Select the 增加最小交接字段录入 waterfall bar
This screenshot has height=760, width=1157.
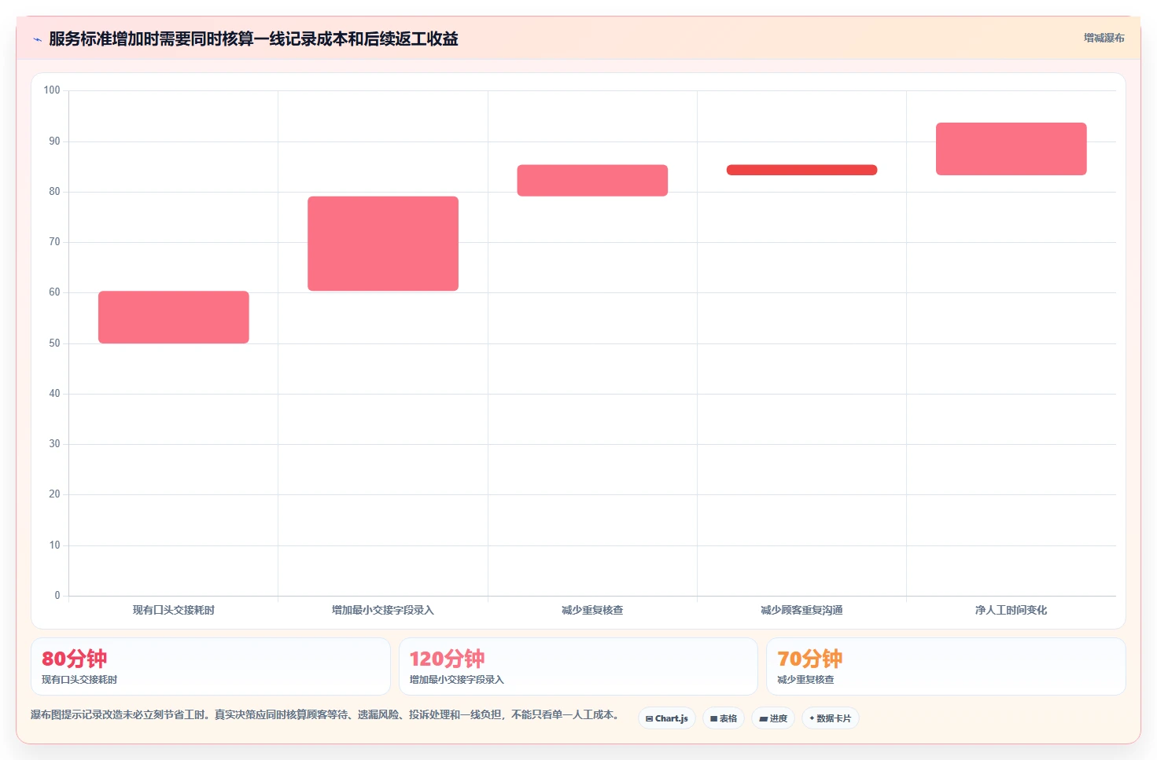pos(383,244)
